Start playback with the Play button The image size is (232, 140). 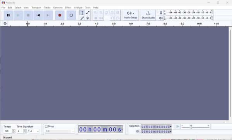(18, 15)
